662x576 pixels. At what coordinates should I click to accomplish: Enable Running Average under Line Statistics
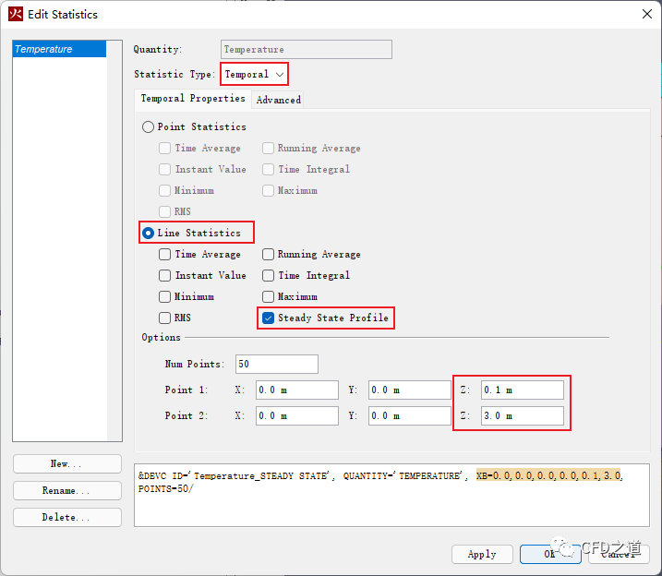pos(268,254)
